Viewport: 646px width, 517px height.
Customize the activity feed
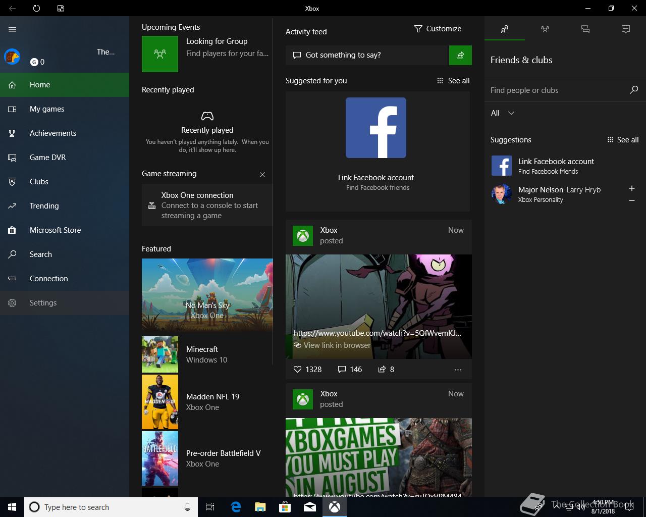click(438, 29)
